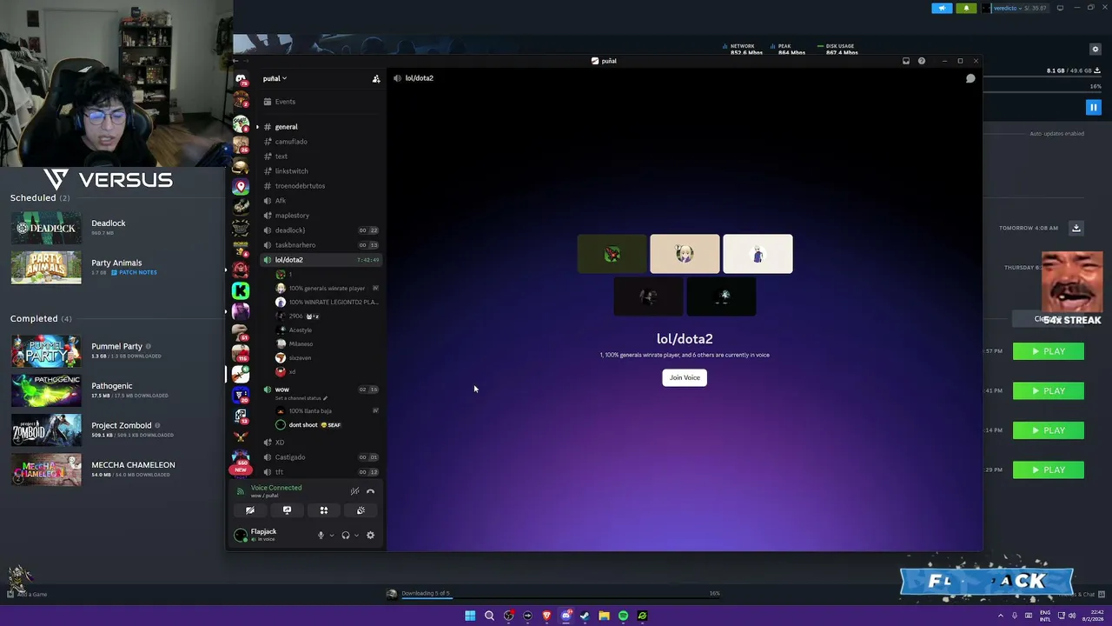Open the Brave browser taskbar icon
The height and width of the screenshot is (626, 1112).
(x=546, y=616)
